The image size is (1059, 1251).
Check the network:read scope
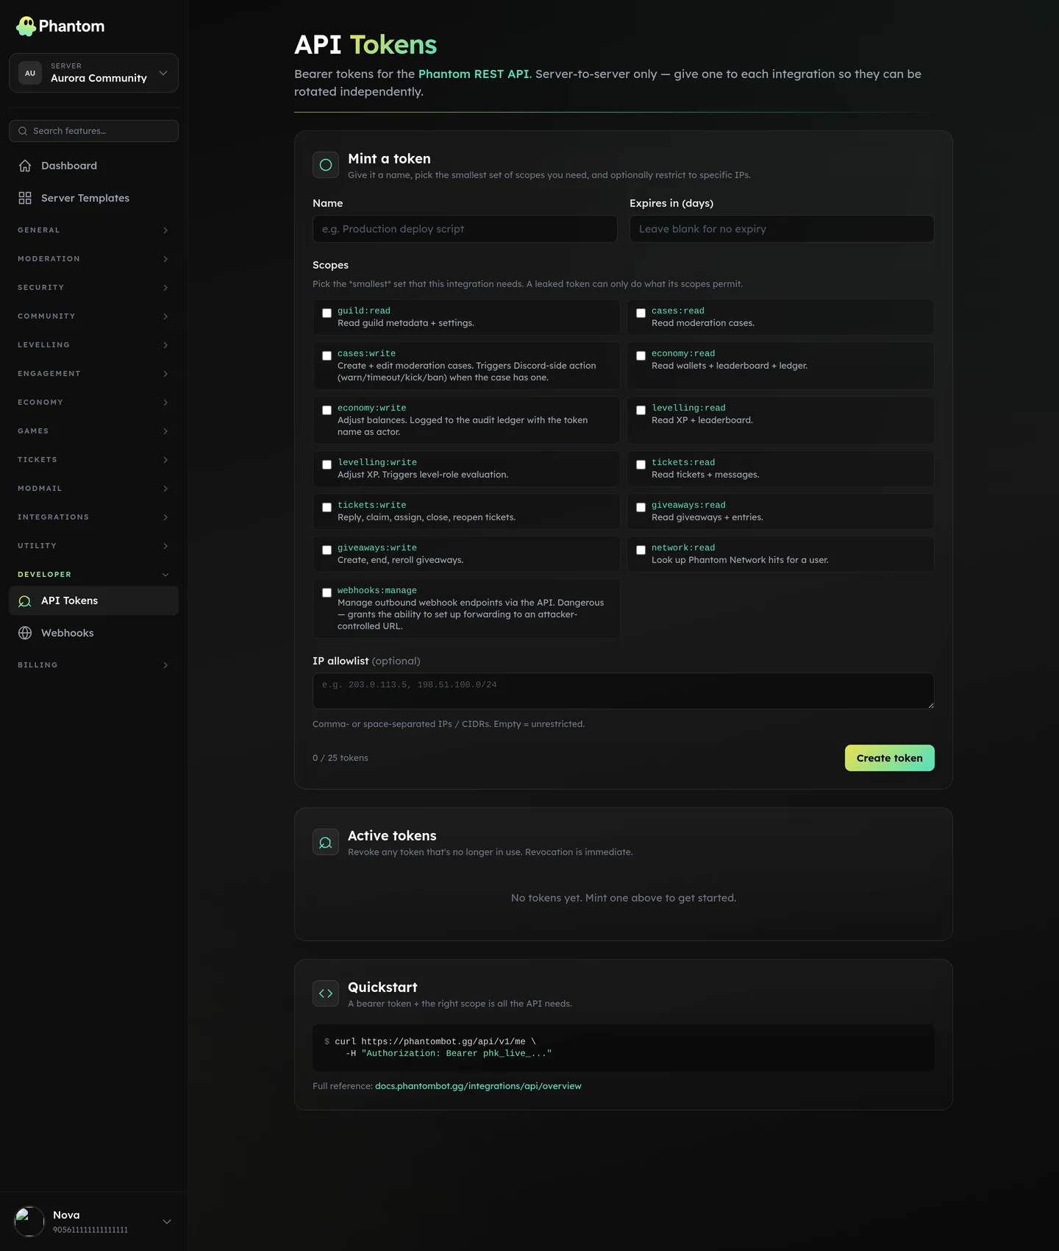click(x=641, y=550)
